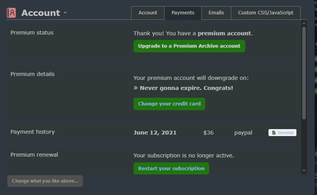The width and height of the screenshot is (317, 195).
Task: Open the Emails tab
Action: point(216,13)
